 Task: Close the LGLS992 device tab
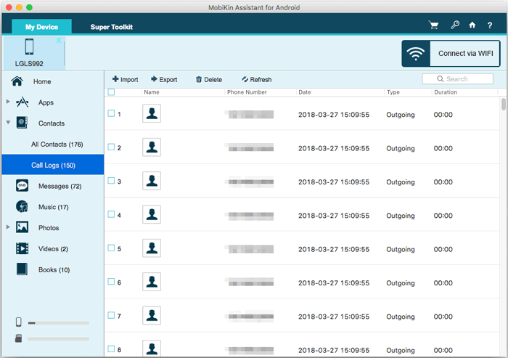59,40
